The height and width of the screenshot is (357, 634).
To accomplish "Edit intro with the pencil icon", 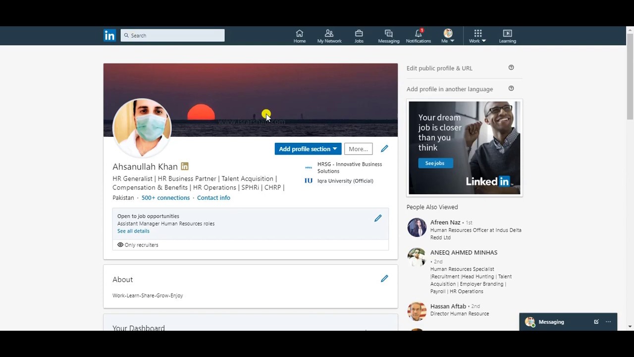I will pos(384,148).
